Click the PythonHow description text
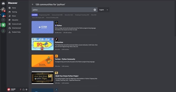 click(76, 46)
